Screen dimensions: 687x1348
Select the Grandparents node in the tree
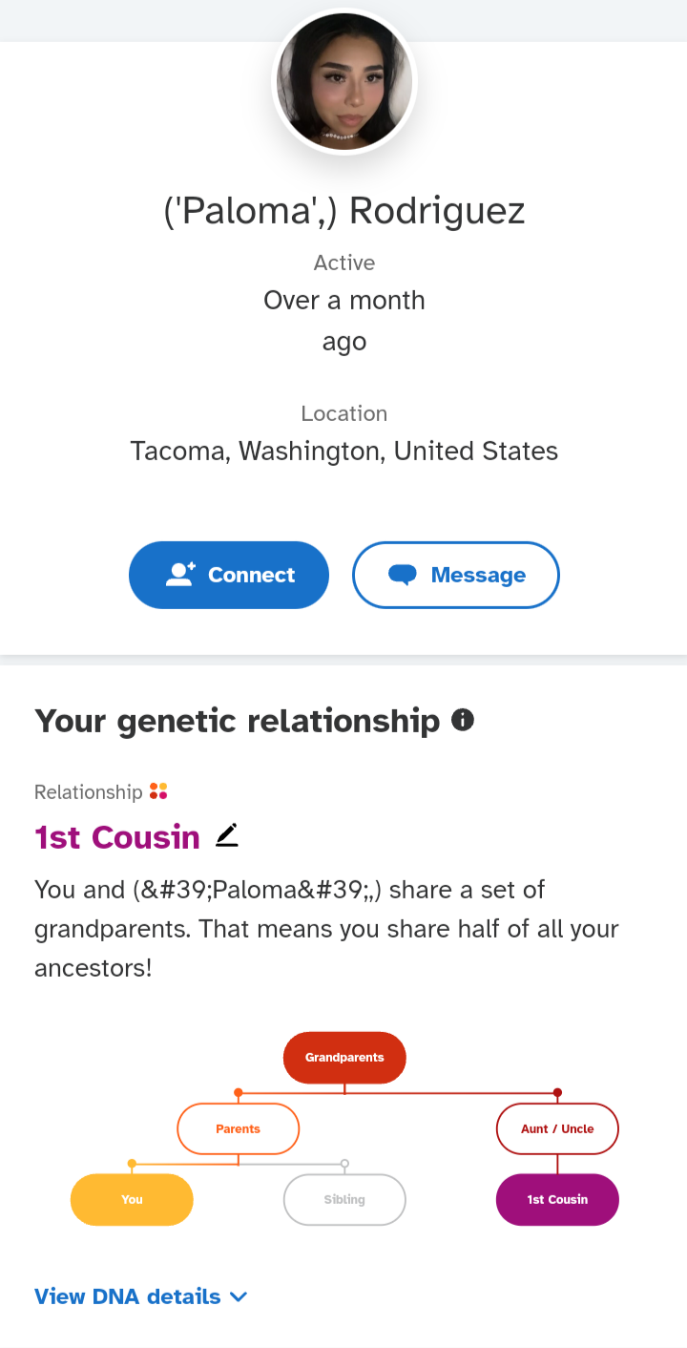tap(344, 1058)
